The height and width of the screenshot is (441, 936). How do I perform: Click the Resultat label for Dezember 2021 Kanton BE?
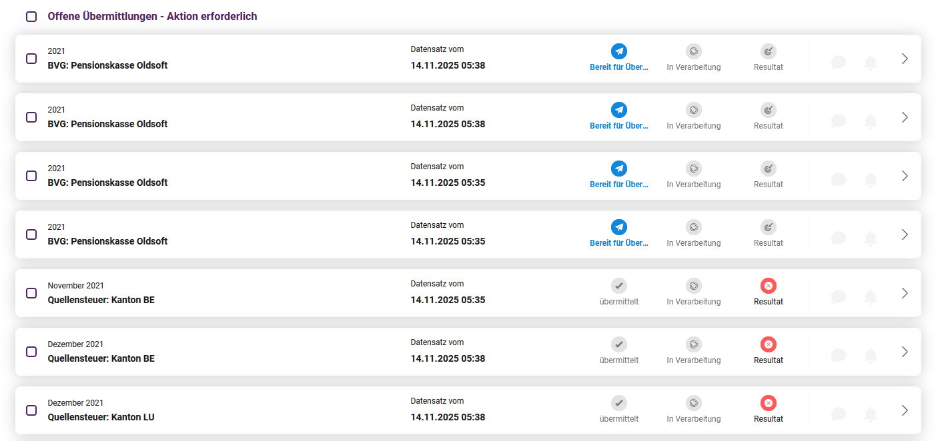click(x=769, y=360)
